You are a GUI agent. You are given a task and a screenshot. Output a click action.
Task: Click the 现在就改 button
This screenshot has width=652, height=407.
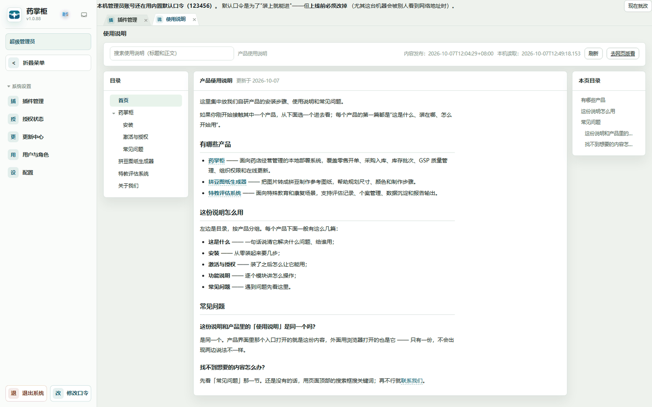pos(638,6)
